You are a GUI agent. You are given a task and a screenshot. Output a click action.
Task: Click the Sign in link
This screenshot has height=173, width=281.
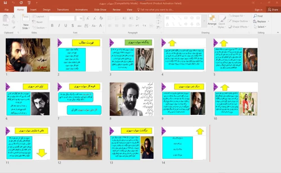pyautogui.click(x=259, y=10)
